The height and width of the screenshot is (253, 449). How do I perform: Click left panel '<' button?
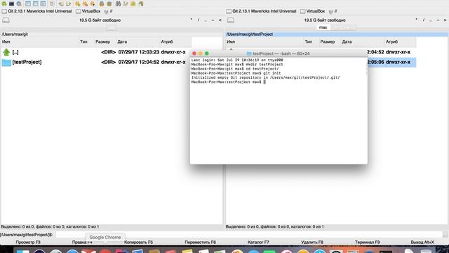click(220, 20)
